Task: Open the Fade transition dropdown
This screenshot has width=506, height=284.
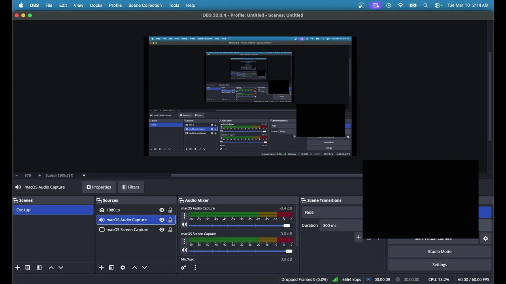Action: (332, 212)
